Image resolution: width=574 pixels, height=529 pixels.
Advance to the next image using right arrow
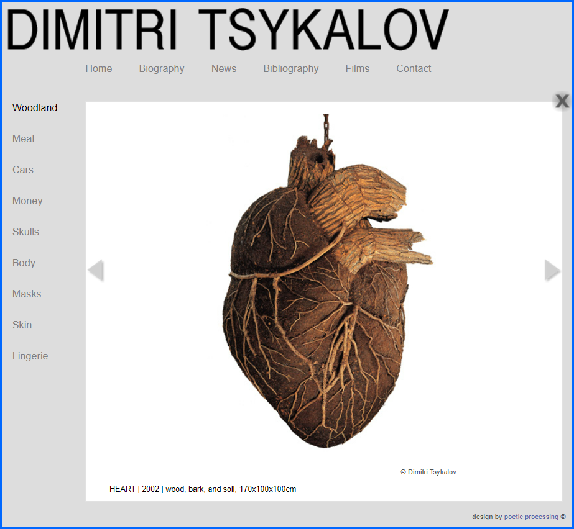(552, 271)
